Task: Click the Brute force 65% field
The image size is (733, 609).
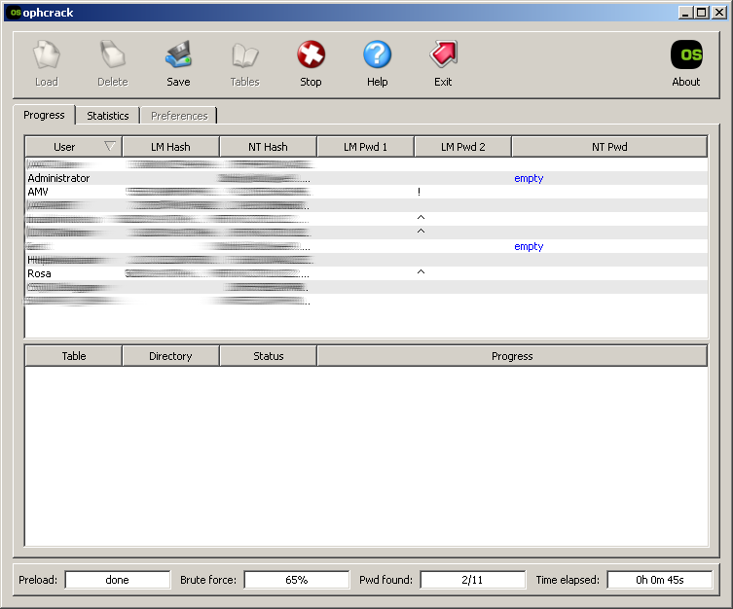Action: [x=296, y=580]
